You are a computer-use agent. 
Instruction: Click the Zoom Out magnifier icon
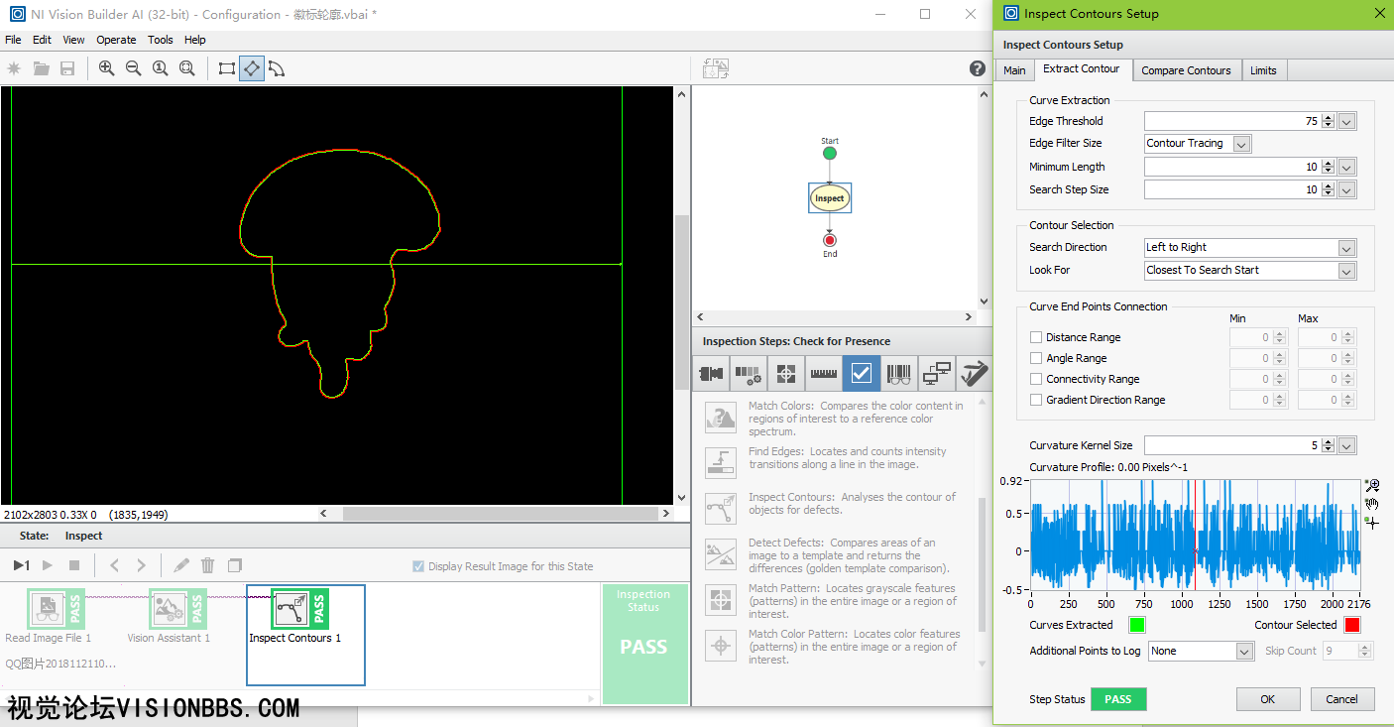pos(134,68)
